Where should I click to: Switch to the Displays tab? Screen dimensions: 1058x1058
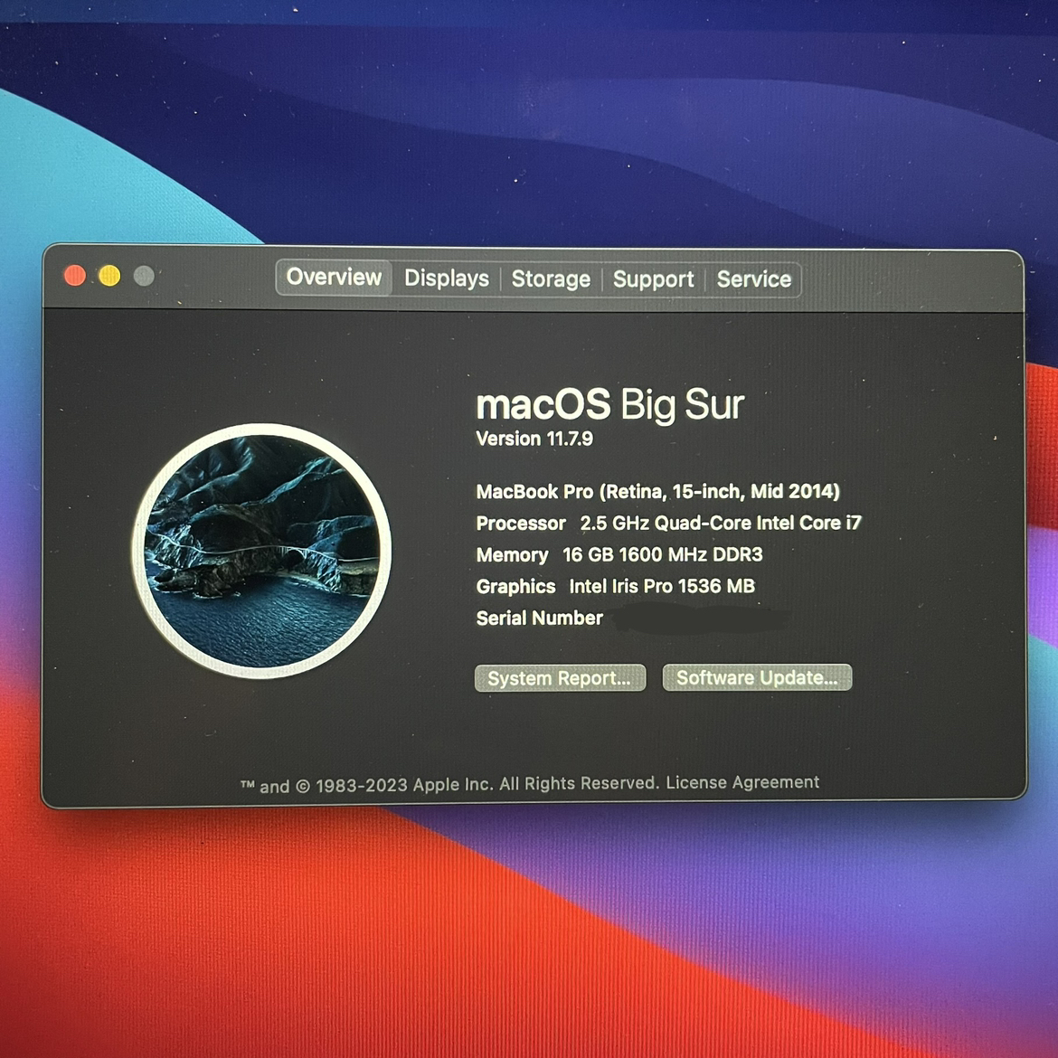click(446, 279)
